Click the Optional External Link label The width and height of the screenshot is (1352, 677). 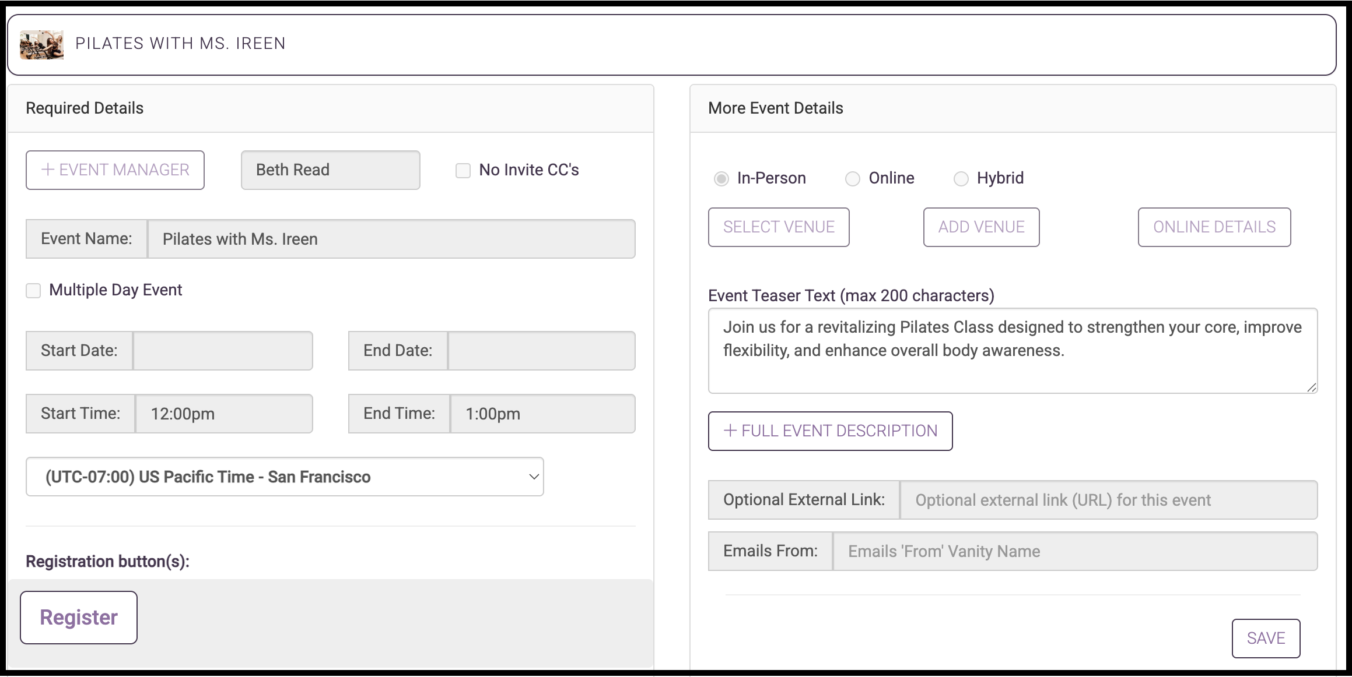804,500
